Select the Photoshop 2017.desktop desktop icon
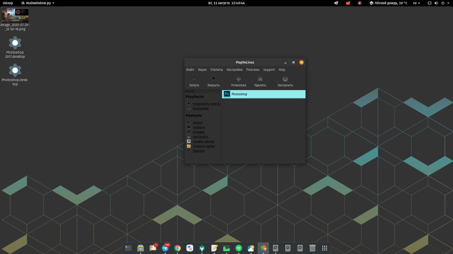The image size is (453, 254). click(15, 48)
